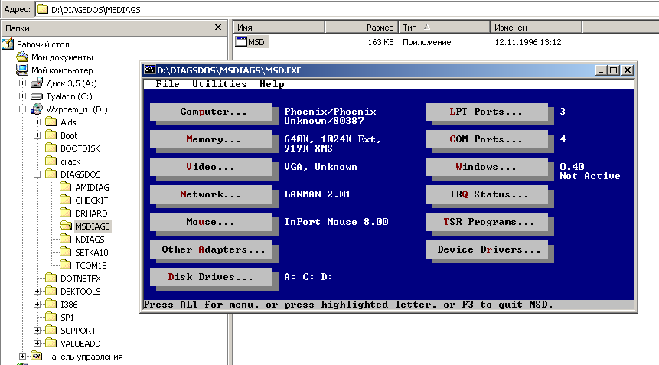
Task: Click Мой компьютер computer icon
Action: [22, 70]
